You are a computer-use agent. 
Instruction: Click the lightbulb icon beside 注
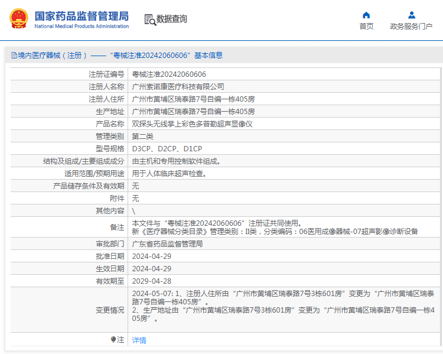113,340
